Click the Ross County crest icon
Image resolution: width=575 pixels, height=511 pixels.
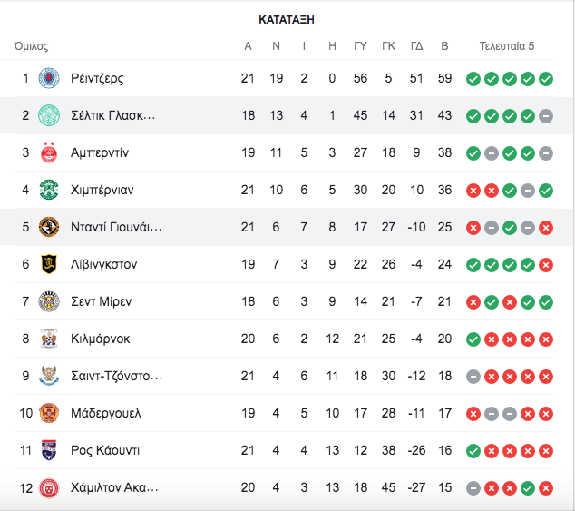point(49,450)
